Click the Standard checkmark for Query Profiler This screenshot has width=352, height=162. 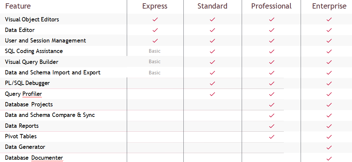coord(212,94)
